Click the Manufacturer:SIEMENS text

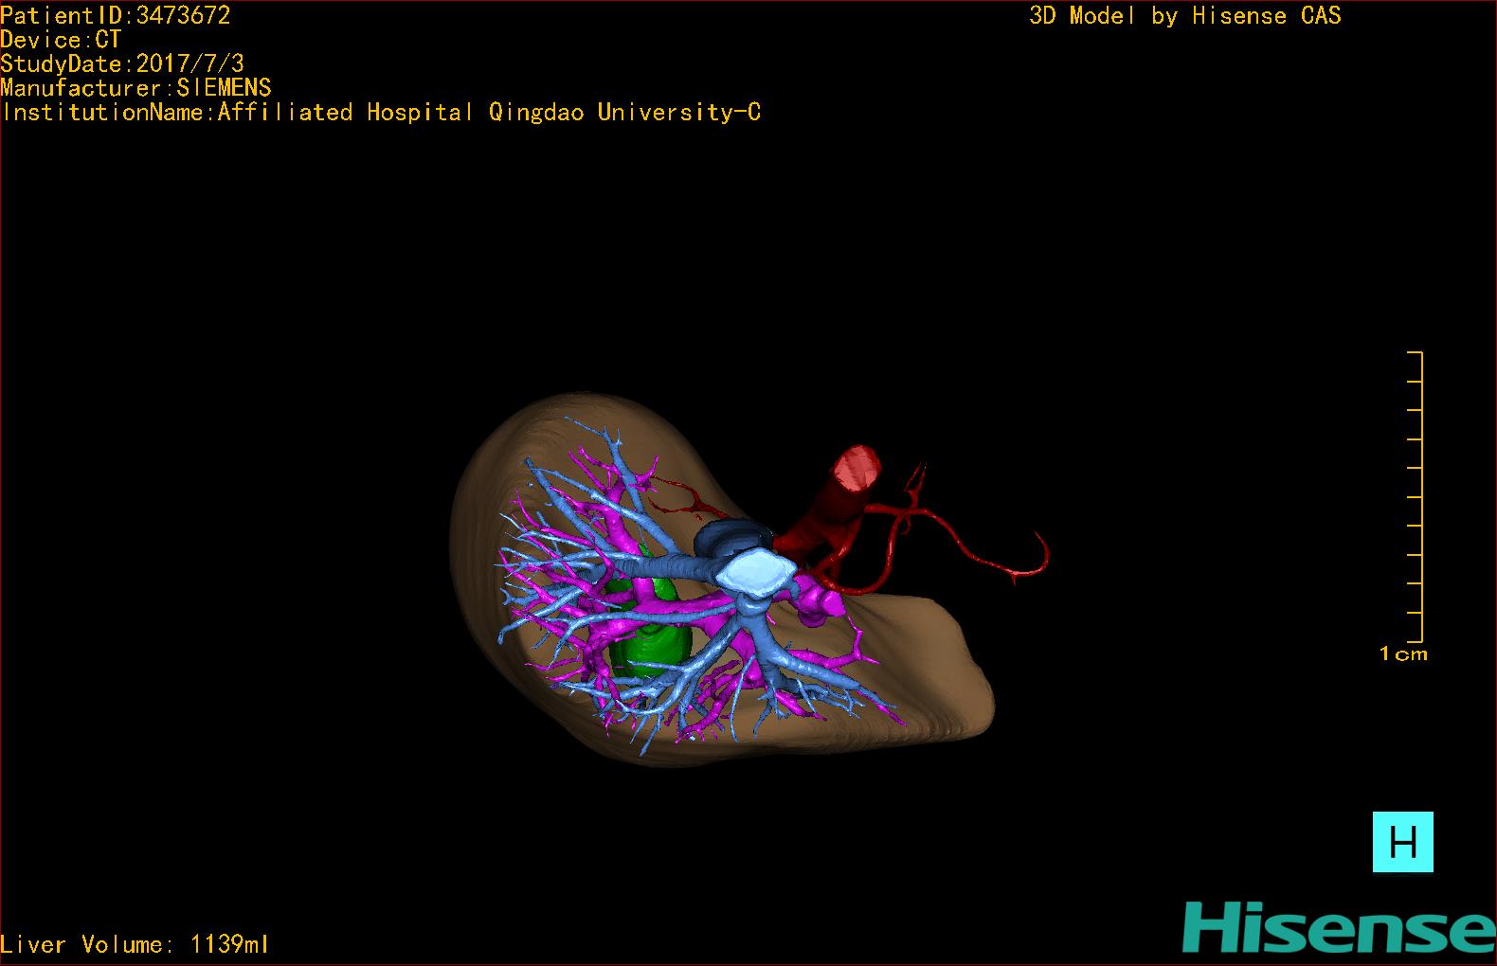[136, 88]
